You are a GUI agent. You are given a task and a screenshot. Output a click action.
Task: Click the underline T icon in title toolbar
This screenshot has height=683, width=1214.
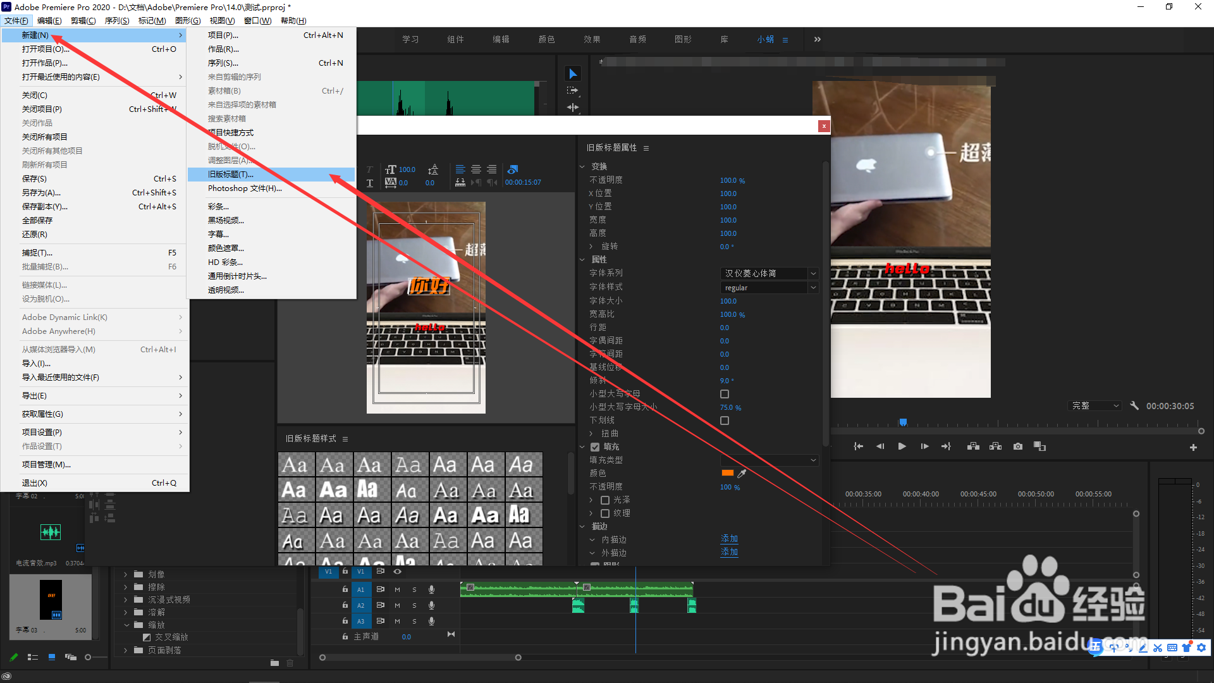pos(370,183)
